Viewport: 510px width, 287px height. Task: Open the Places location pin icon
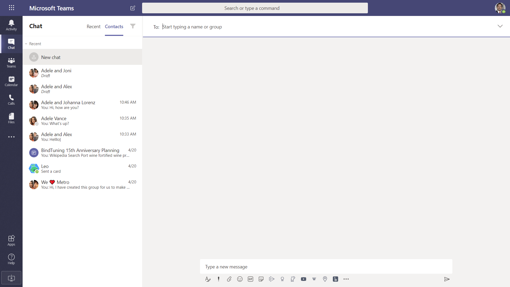pos(325,279)
